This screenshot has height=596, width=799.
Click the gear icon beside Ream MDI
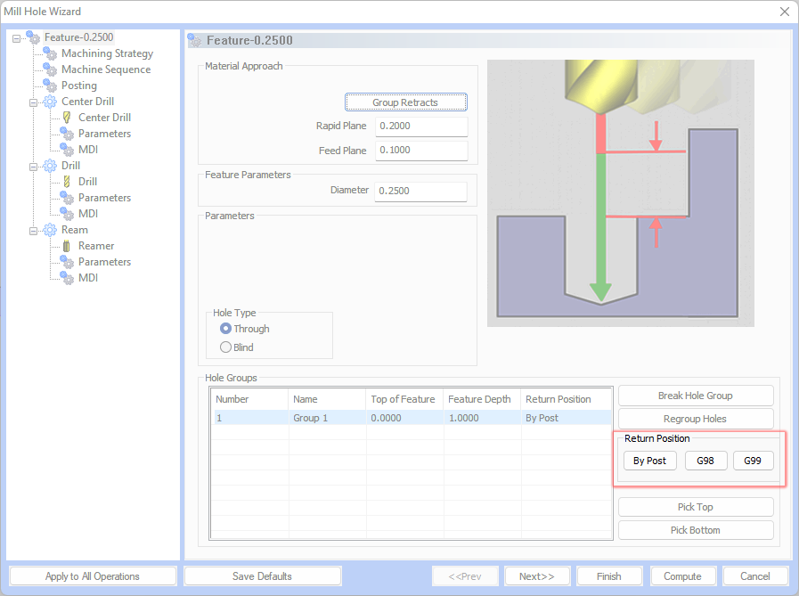click(67, 278)
